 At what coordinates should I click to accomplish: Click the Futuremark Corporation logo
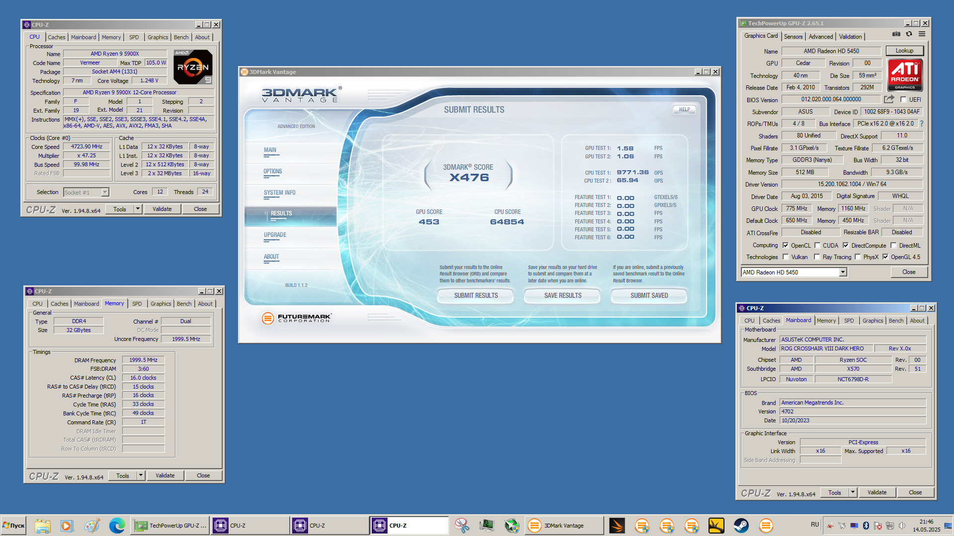click(297, 318)
